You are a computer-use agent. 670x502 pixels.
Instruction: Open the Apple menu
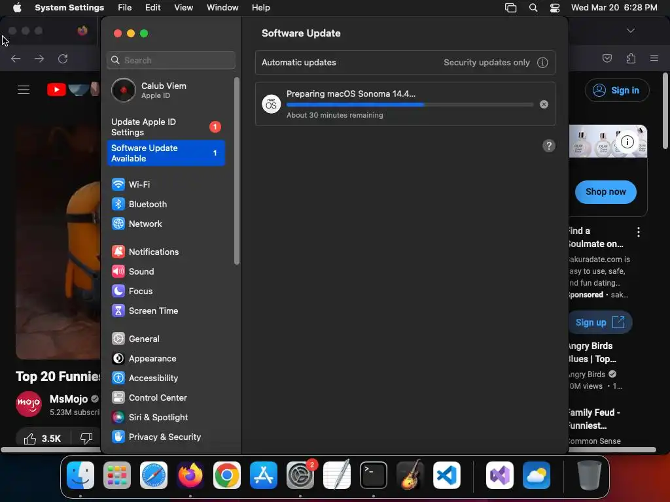(17, 8)
